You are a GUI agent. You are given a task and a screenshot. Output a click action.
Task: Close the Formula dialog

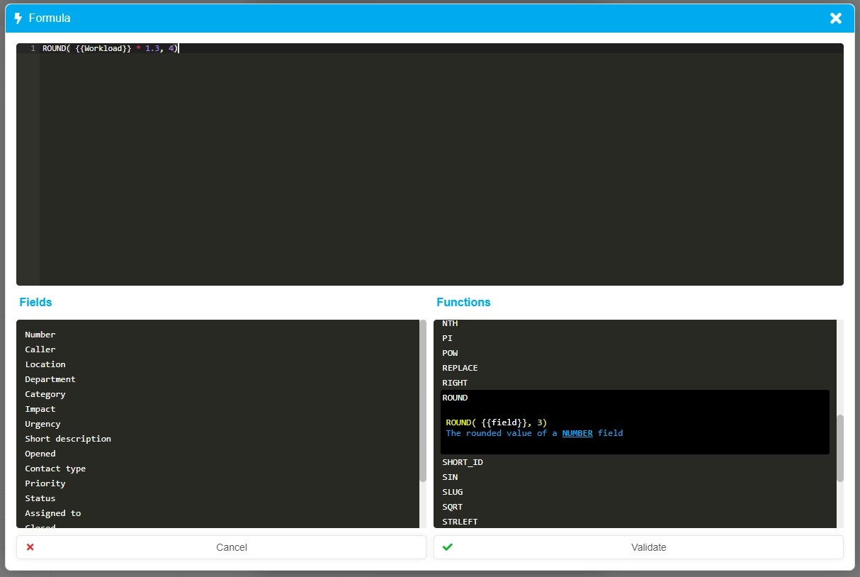pyautogui.click(x=835, y=18)
